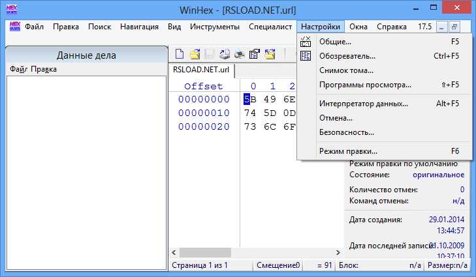Viewport: 476px width, 277px height.
Task: Open the Специалист menu
Action: pos(270,27)
